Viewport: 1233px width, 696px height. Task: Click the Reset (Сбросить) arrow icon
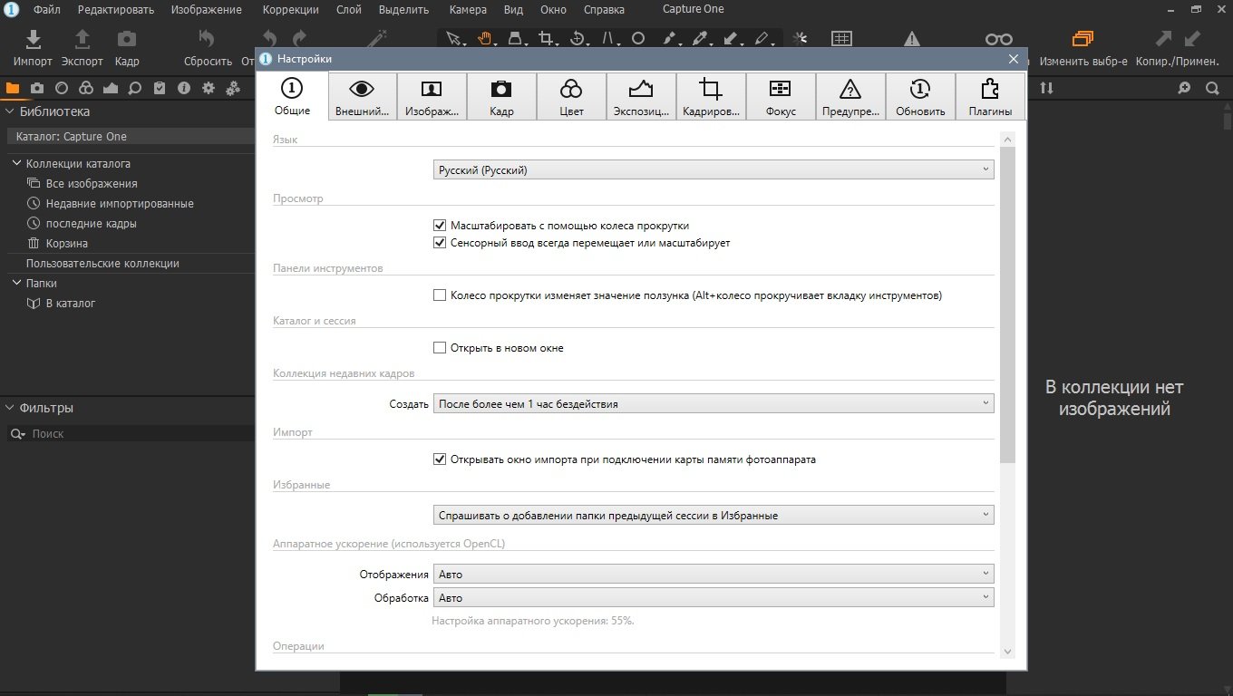(x=208, y=40)
